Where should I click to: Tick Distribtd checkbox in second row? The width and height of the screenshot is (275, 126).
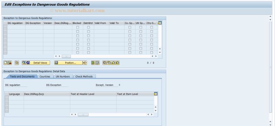pos(89,32)
